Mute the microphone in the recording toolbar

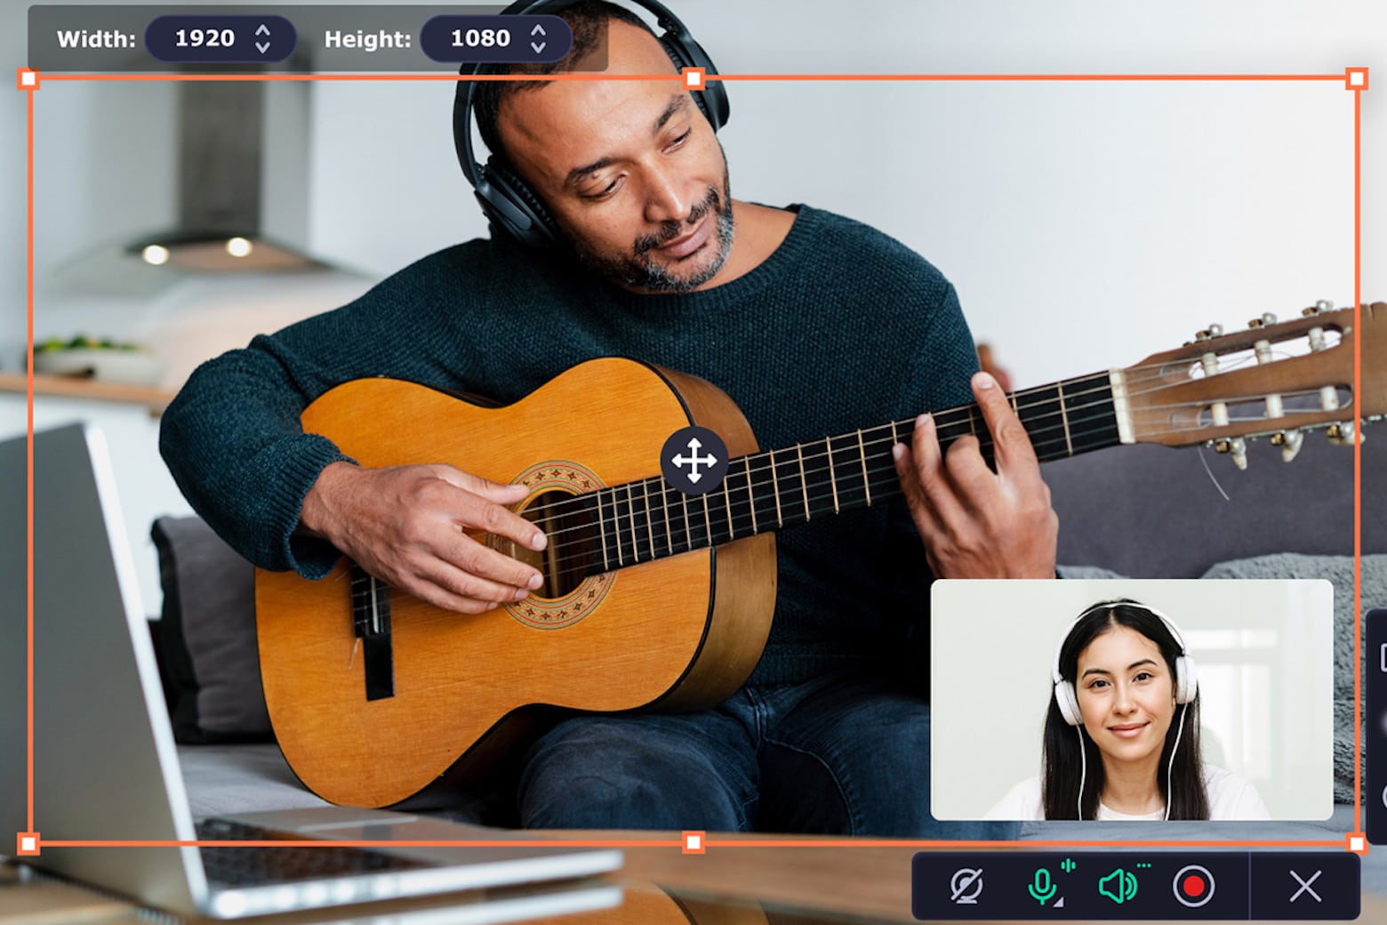1042,886
